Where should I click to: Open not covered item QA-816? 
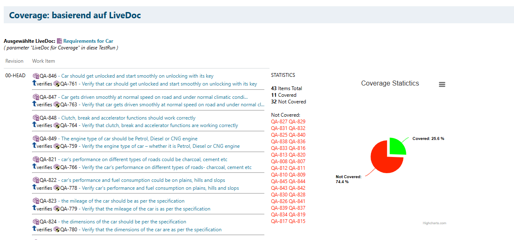[297, 148]
